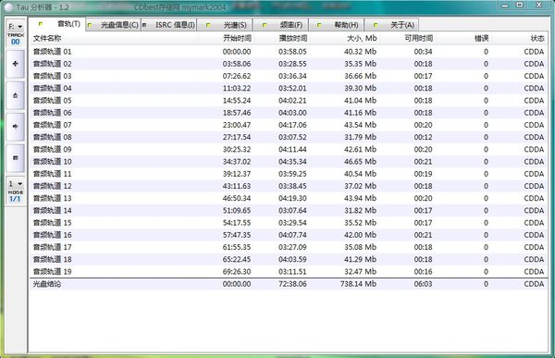Click size 46.65 Mb cell
Screen dimensions: 555x358
(360, 162)
